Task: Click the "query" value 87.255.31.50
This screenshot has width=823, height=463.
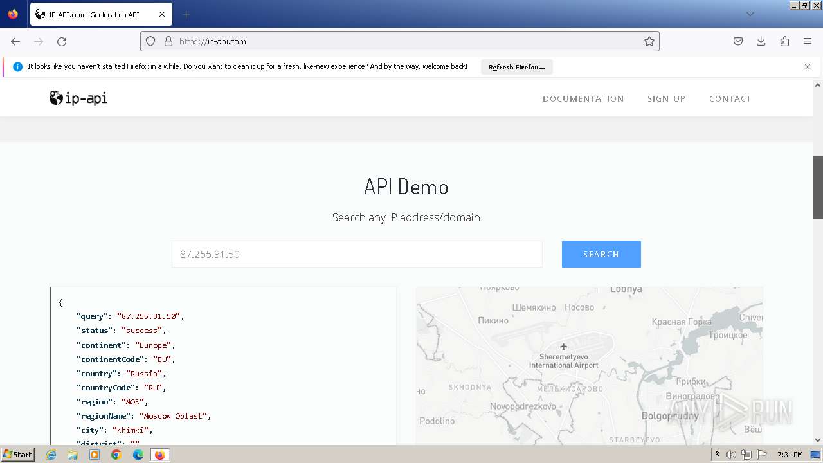Action: 150,316
